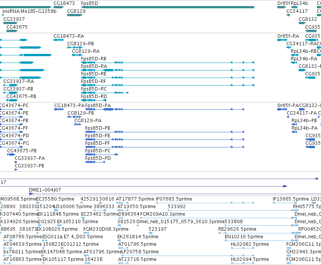Select protein RpL34b-PB
321x265 pixels.
point(304,121)
